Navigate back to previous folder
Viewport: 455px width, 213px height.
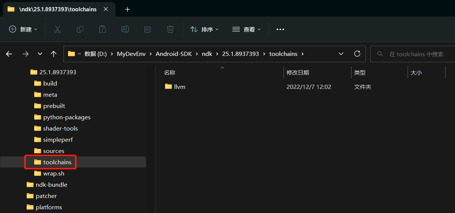9,54
